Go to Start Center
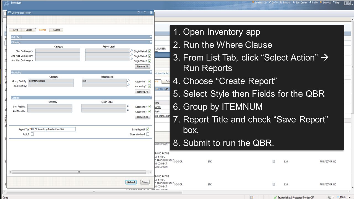 tap(300, 2)
